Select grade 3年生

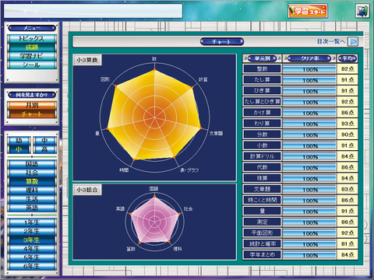(32, 240)
